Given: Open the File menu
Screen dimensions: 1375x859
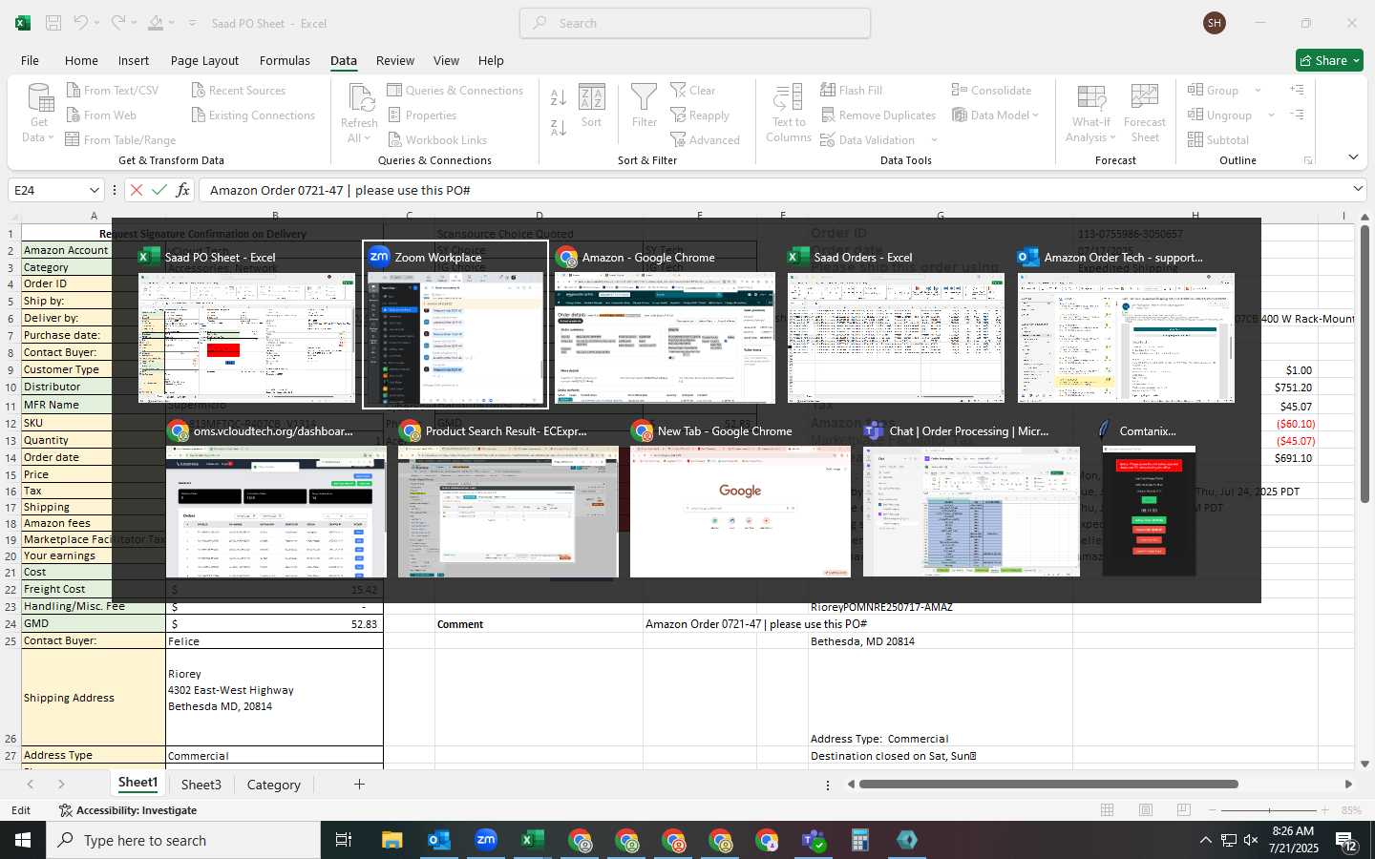Looking at the screenshot, I should click(x=31, y=60).
